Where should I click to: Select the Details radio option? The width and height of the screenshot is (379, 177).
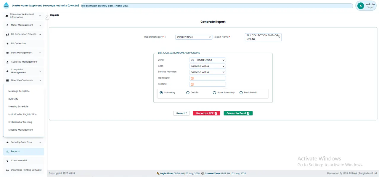coord(188,92)
